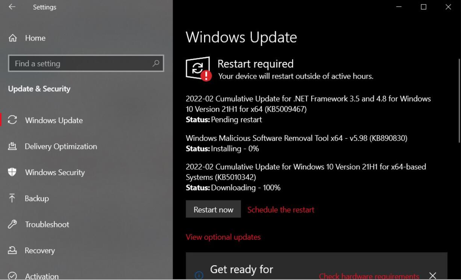Open View optional updates link

coord(223,237)
